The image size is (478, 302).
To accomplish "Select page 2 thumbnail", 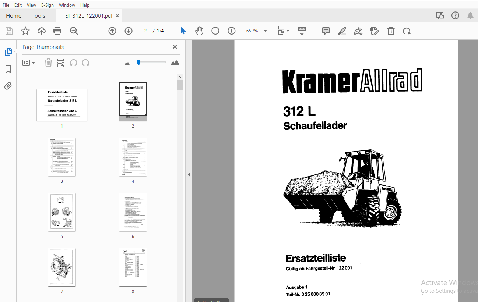I will [133, 101].
